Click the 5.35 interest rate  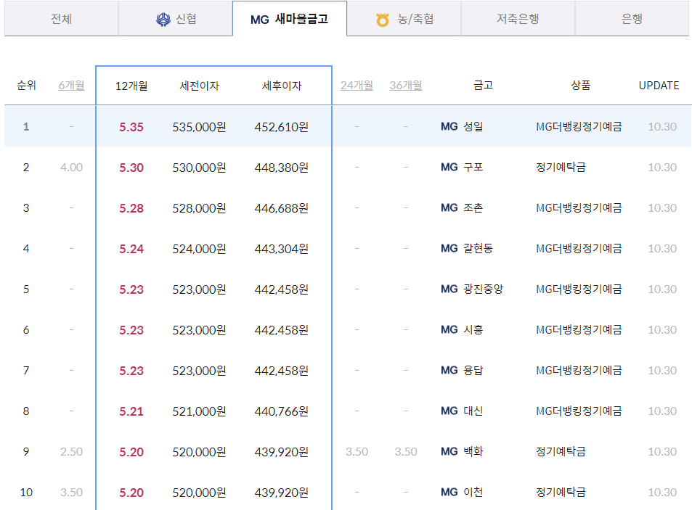point(131,127)
